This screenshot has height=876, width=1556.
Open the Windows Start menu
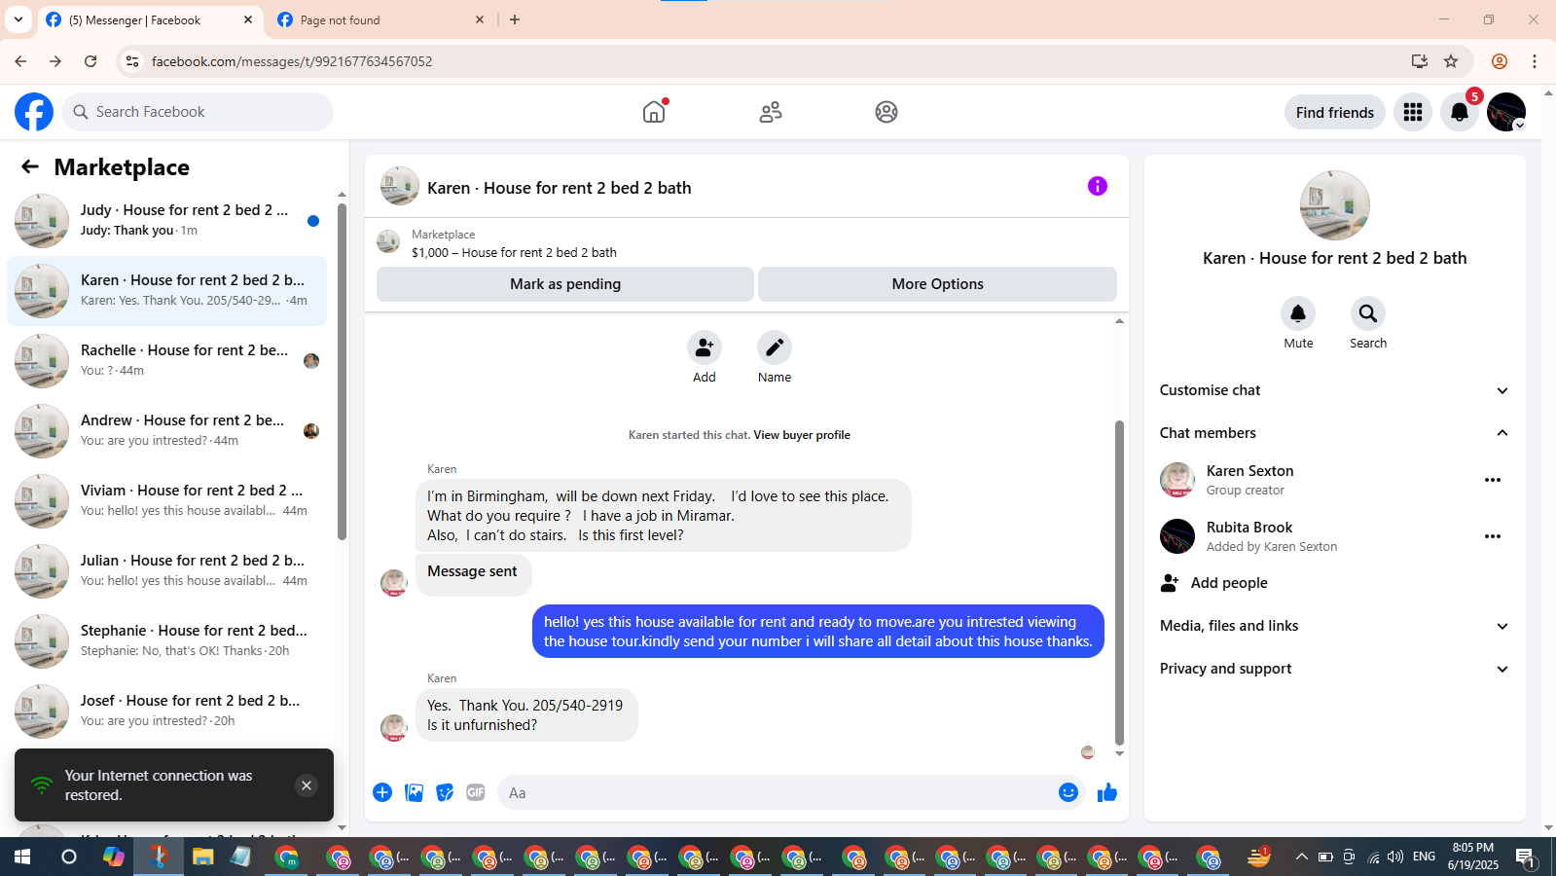pos(22,857)
